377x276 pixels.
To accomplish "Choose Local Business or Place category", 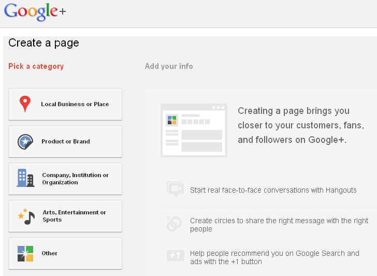I will pyautogui.click(x=65, y=104).
